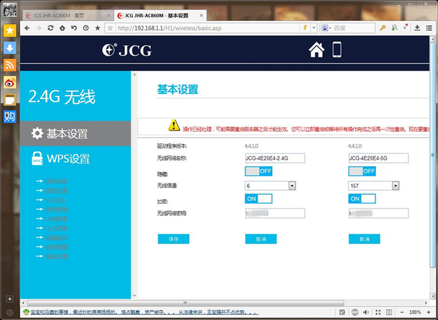Click the status bar fullscreen icon

click(378, 312)
